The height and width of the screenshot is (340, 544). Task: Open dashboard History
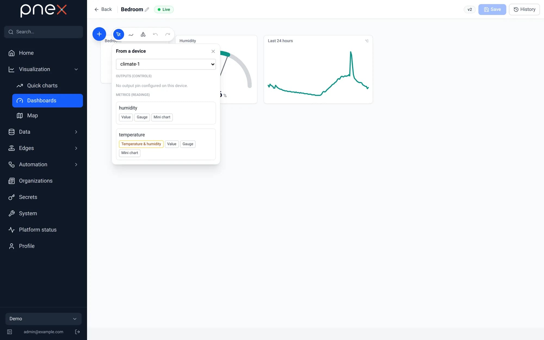tap(524, 10)
